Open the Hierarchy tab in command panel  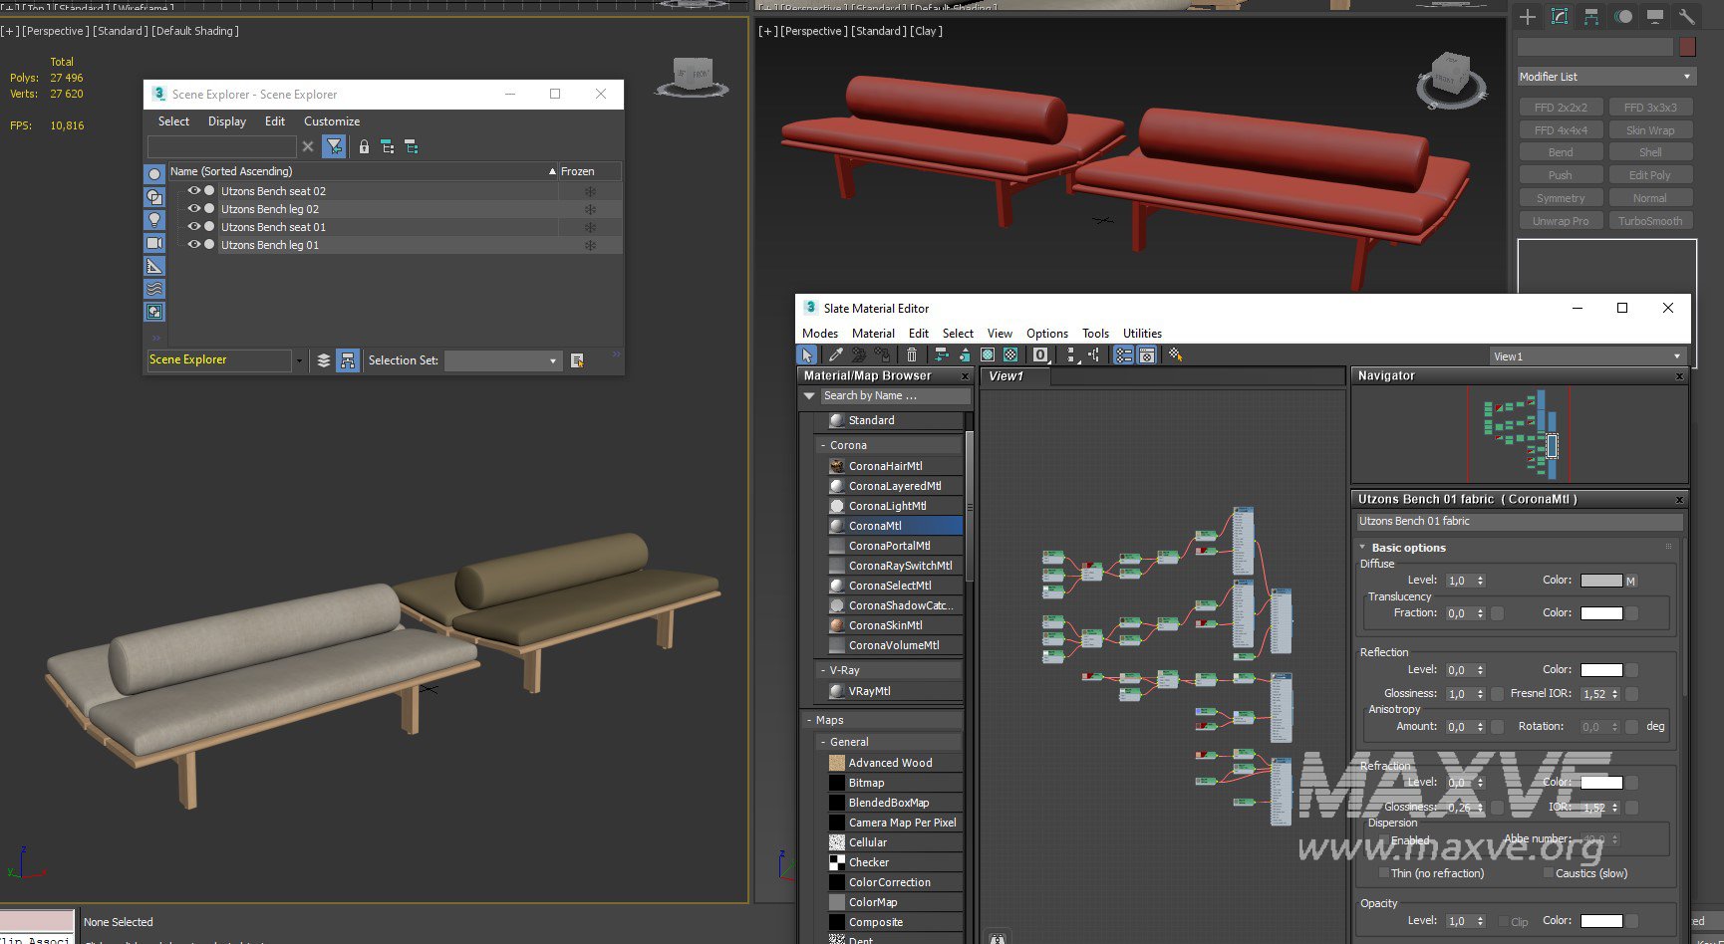[1590, 16]
